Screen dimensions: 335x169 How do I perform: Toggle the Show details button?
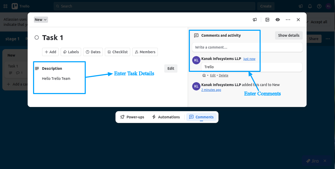289,35
